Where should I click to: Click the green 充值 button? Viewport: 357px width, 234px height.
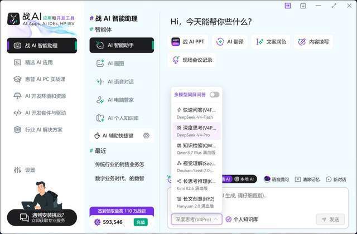pos(141,222)
